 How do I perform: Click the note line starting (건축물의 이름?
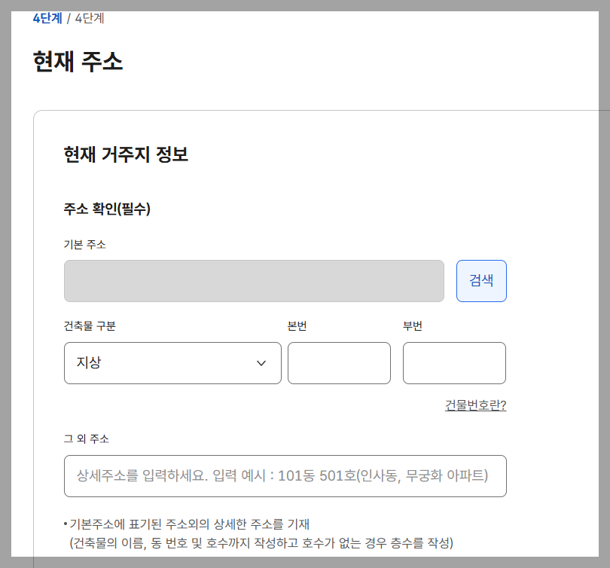point(261,542)
